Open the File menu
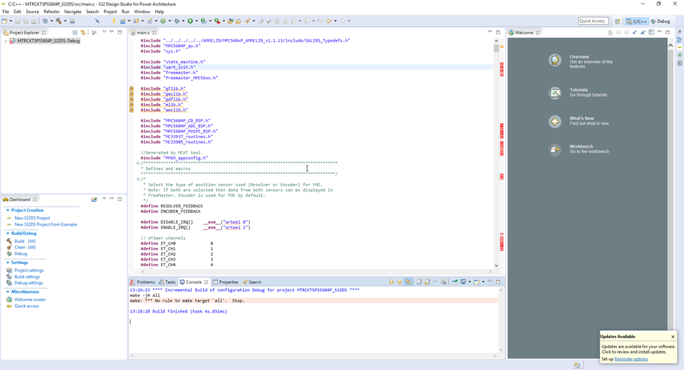This screenshot has width=684, height=370. point(5,12)
